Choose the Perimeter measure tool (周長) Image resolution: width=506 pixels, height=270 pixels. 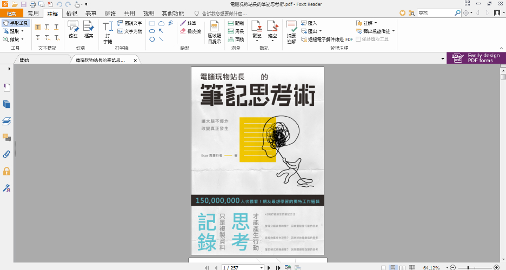tap(236, 31)
